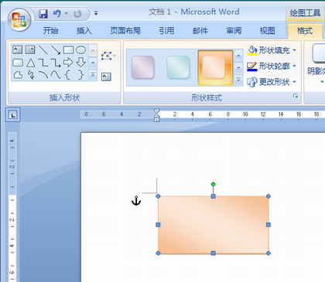Open the 页面布局 tab
This screenshot has height=282, width=325.
click(125, 31)
